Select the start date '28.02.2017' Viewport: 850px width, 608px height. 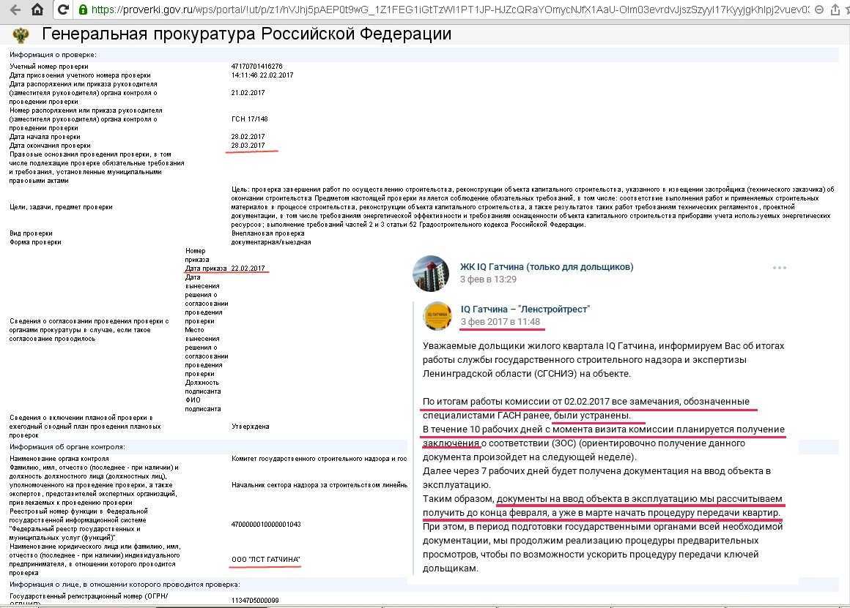[x=248, y=136]
